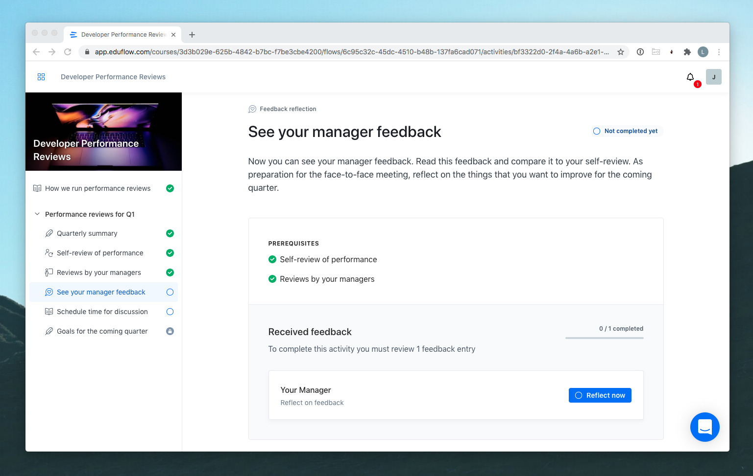The image size is (753, 476).
Task: View site lock security info
Action: tap(87, 52)
